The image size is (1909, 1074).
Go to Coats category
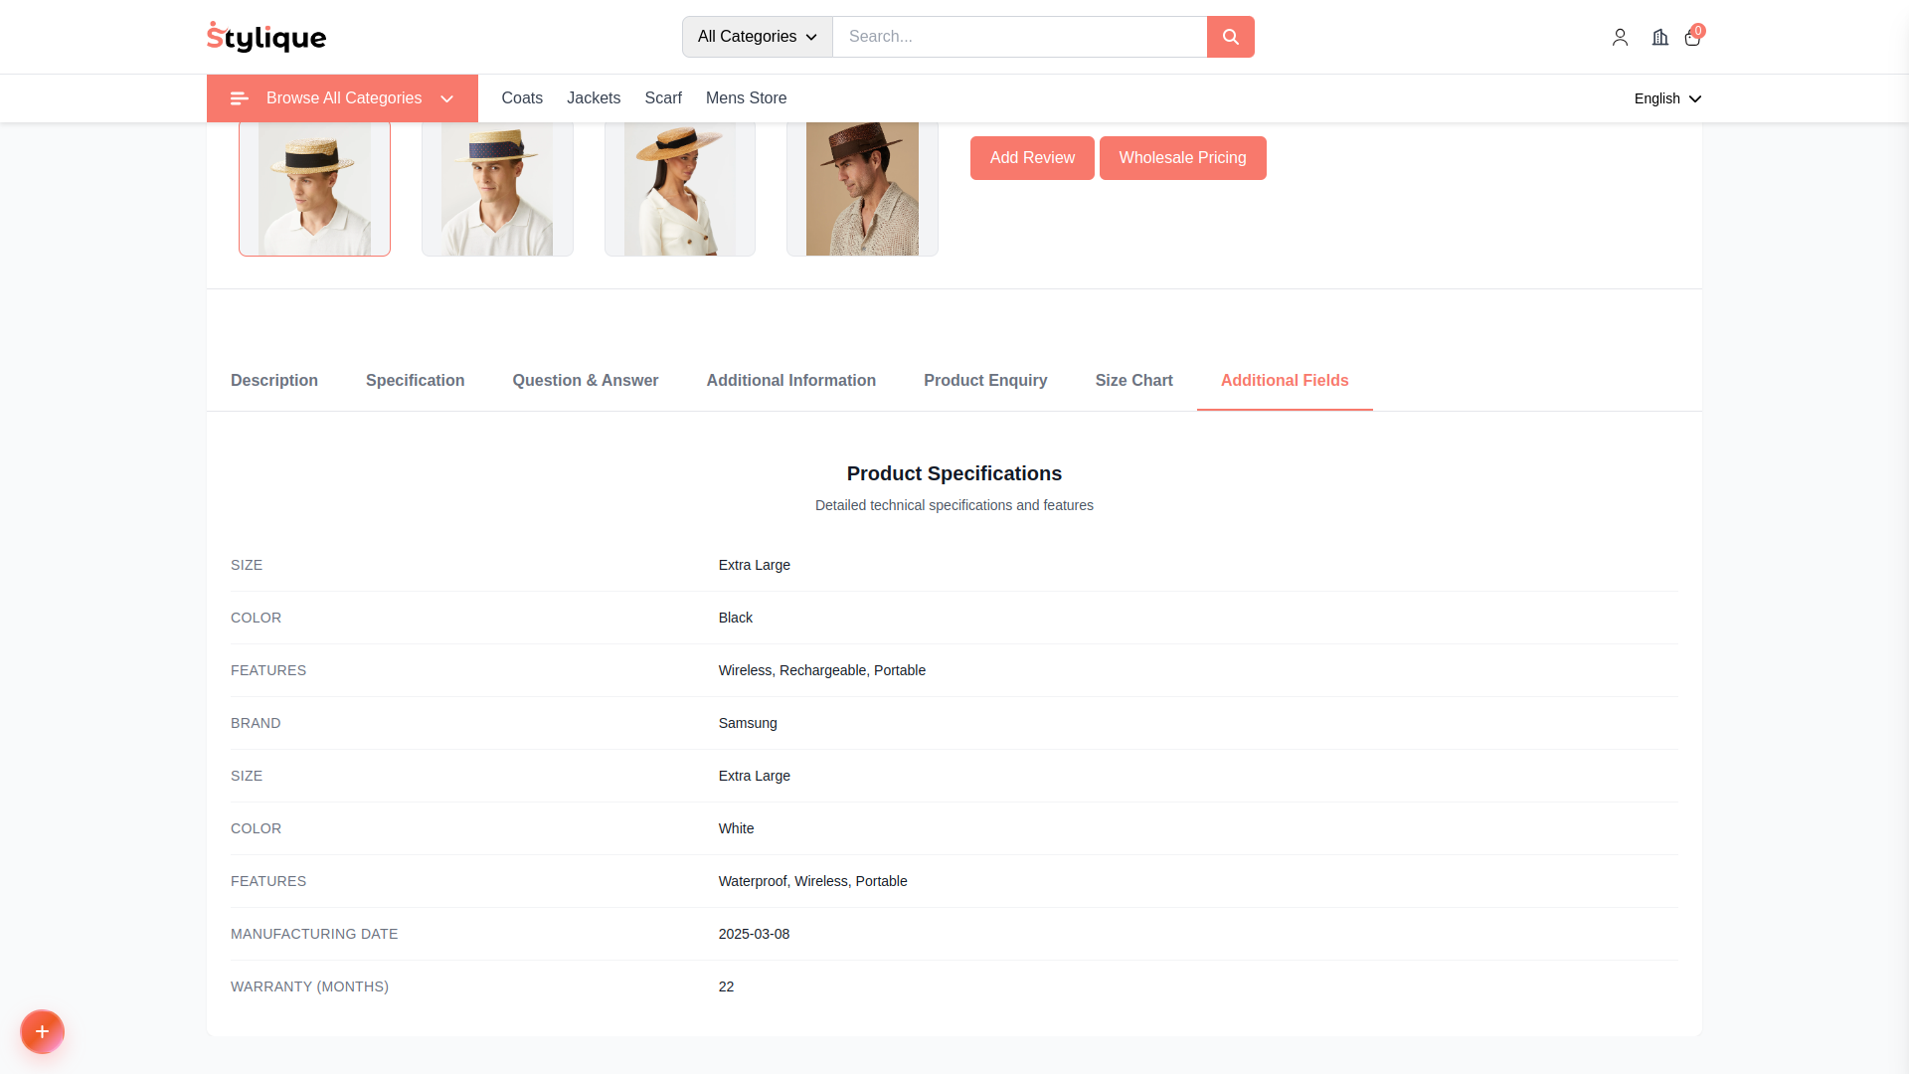pyautogui.click(x=522, y=98)
